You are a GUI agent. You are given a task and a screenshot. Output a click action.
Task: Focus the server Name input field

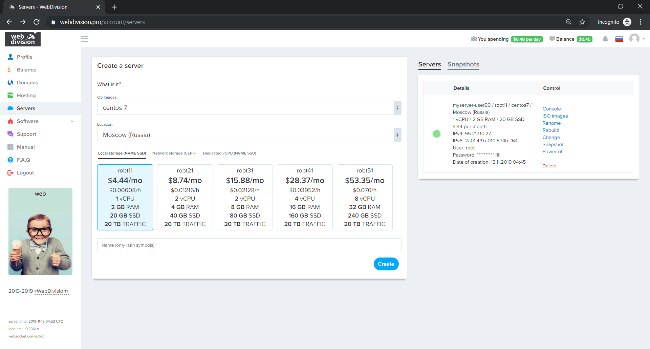(x=249, y=245)
